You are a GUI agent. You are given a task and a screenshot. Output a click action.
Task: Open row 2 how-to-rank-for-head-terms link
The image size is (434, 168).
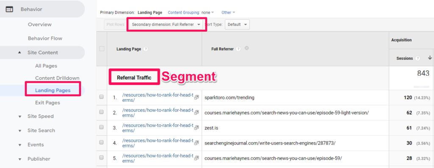[158, 112]
